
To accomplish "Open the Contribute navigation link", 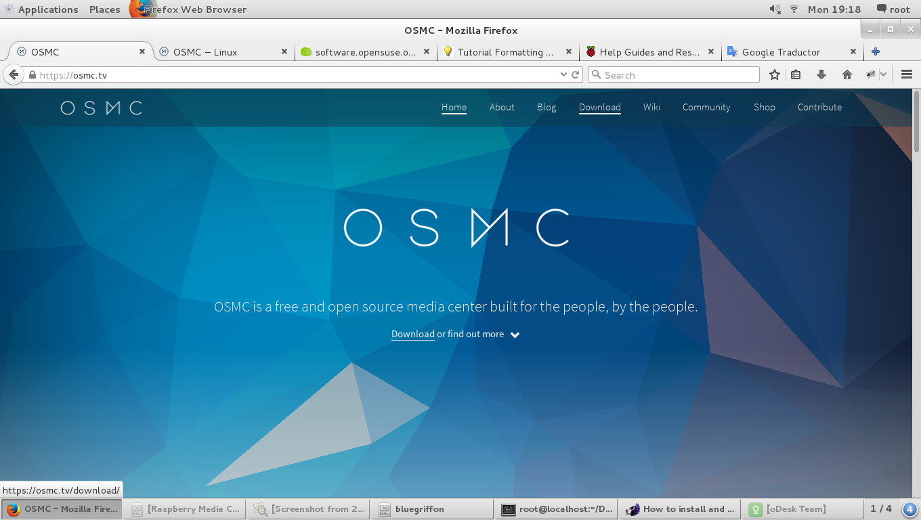I will (x=819, y=107).
